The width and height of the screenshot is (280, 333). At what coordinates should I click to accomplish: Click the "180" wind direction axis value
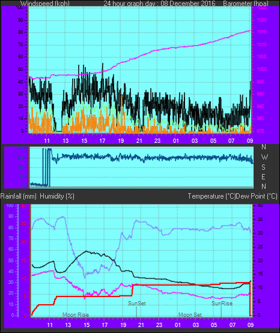[21, 167]
